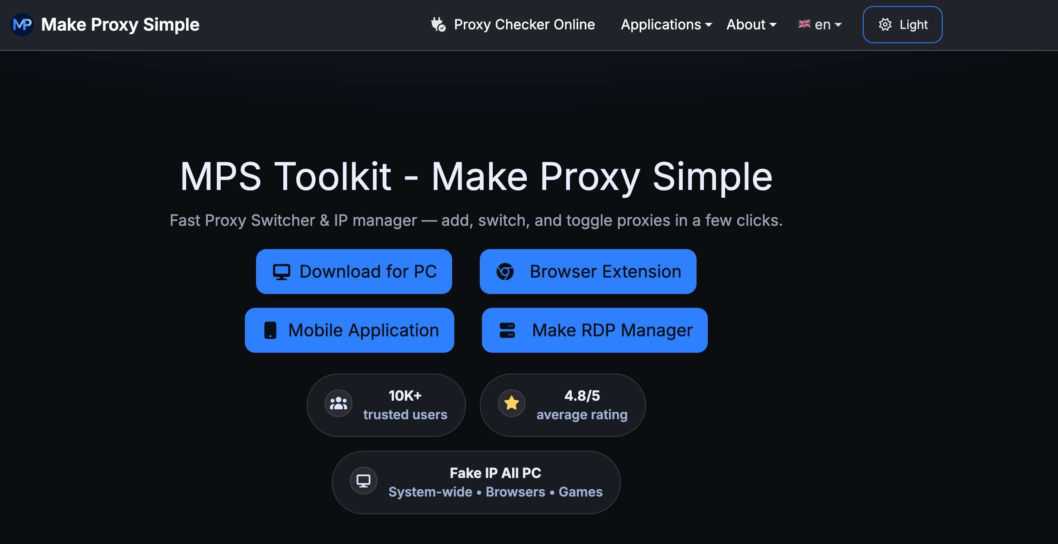Click the monitor icon on Download button
This screenshot has width=1058, height=544.
(282, 272)
